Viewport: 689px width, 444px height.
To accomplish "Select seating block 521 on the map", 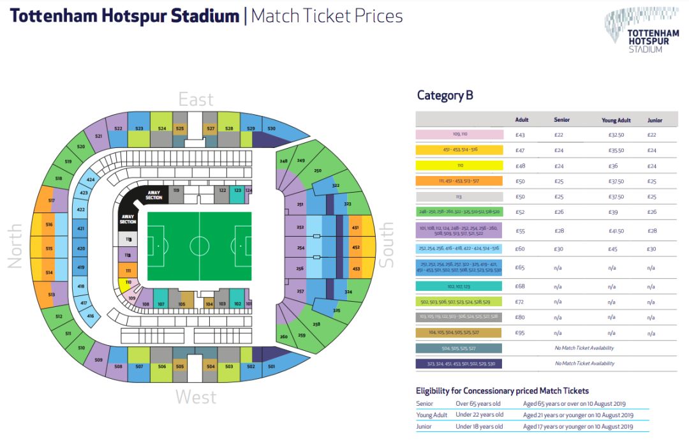I will 98,135.
